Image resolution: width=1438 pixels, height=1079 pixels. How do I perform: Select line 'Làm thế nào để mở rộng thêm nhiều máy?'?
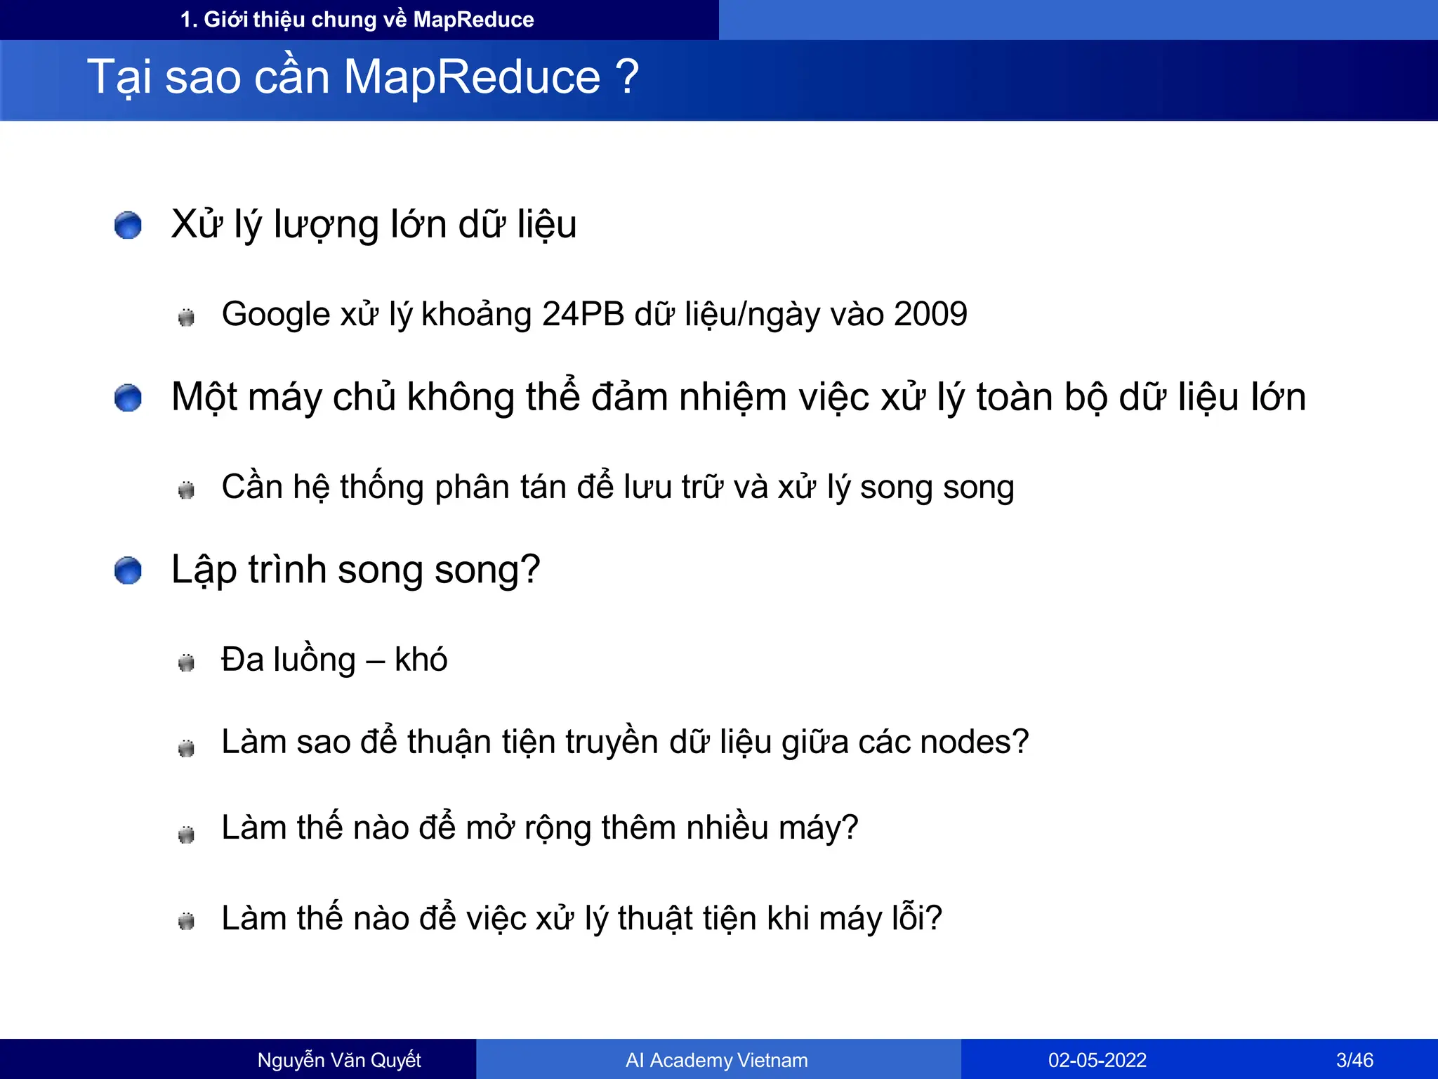tap(540, 828)
